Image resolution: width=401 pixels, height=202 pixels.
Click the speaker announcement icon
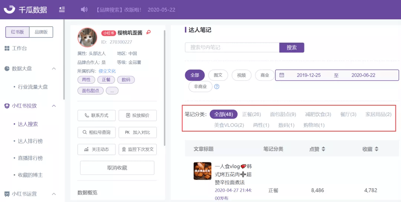pos(84,10)
